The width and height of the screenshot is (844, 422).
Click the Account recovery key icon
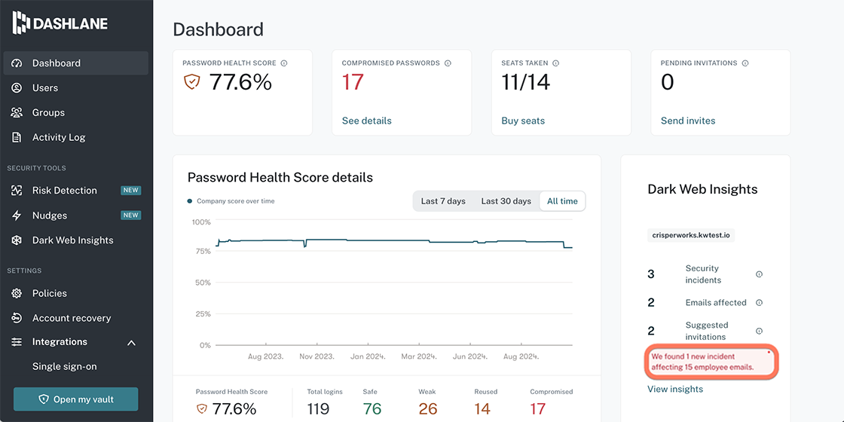(x=17, y=318)
